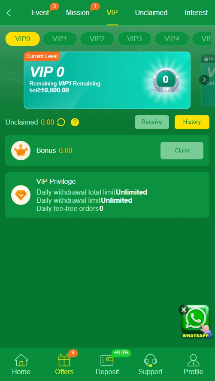
Task: Dismiss the WhatsApp floating widget
Action: 184,310
